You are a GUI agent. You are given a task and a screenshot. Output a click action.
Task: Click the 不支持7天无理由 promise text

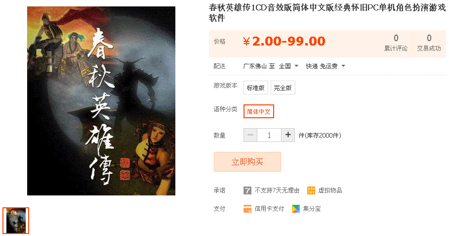pyautogui.click(x=277, y=190)
